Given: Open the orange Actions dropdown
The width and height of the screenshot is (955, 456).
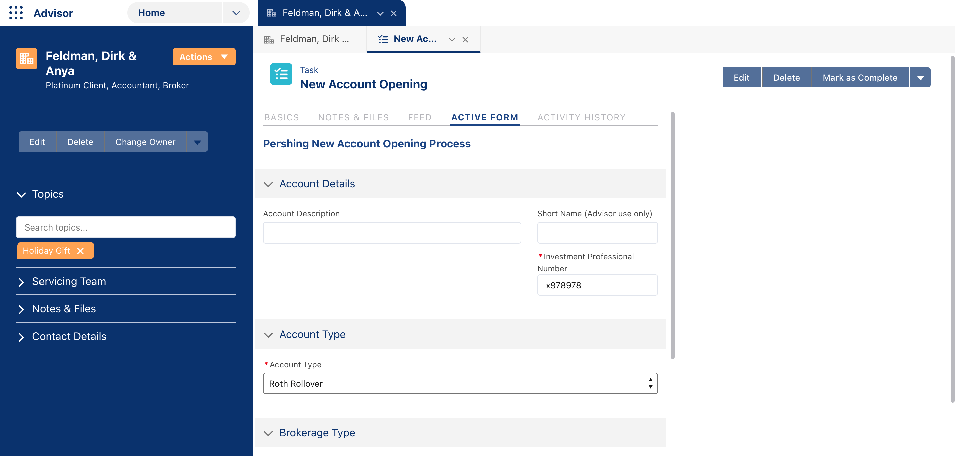Looking at the screenshot, I should 204,57.
